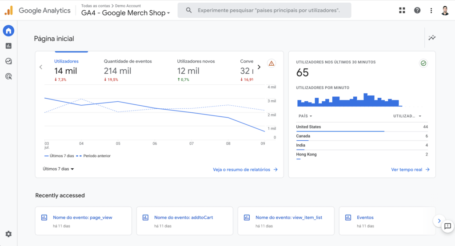
Task: Expand the Últimos 7 dias date dropdown
Action: tap(58, 169)
